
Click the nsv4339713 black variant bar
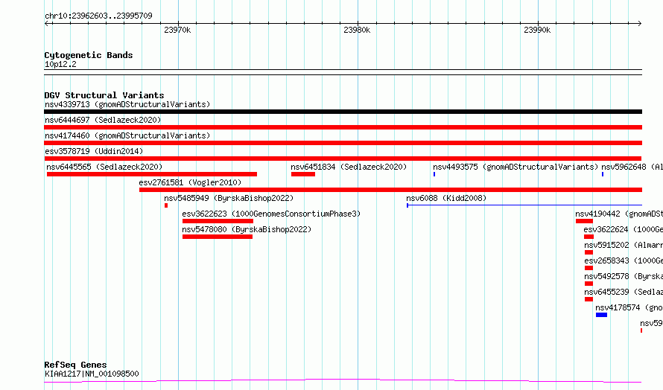pos(343,112)
